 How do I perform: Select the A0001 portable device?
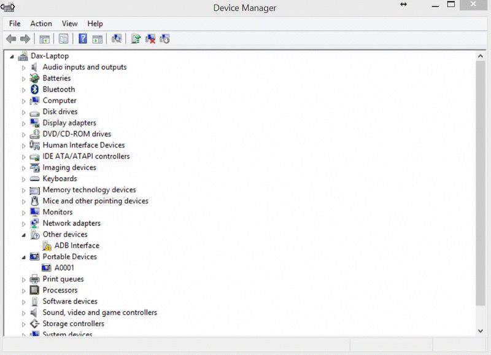coord(64,268)
